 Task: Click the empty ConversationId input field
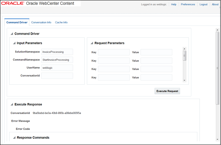tap(57, 75)
